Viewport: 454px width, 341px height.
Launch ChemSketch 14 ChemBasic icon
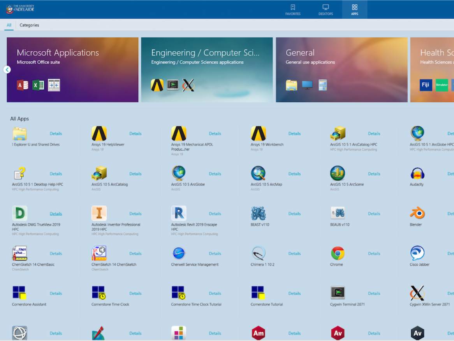coord(19,253)
